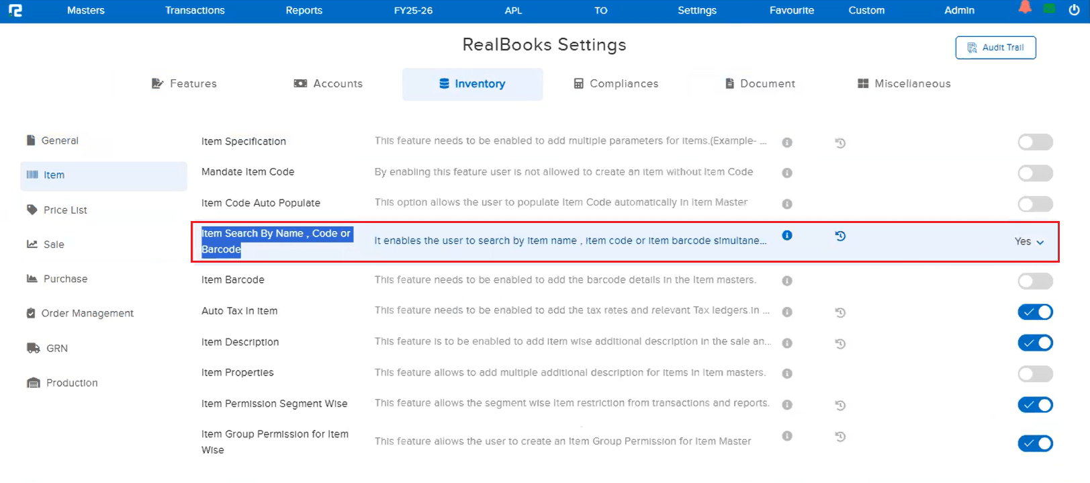
Task: Disable Item Description toggle
Action: pos(1035,343)
